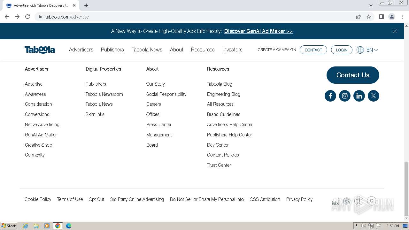Open the Publishers nav menu
The image size is (409, 230).
click(112, 50)
